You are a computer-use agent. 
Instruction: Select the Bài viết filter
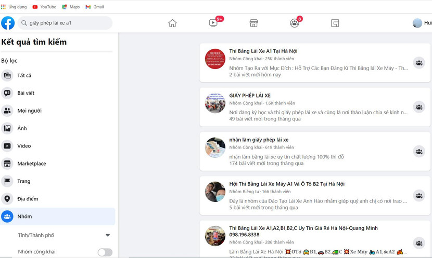[x=26, y=93]
